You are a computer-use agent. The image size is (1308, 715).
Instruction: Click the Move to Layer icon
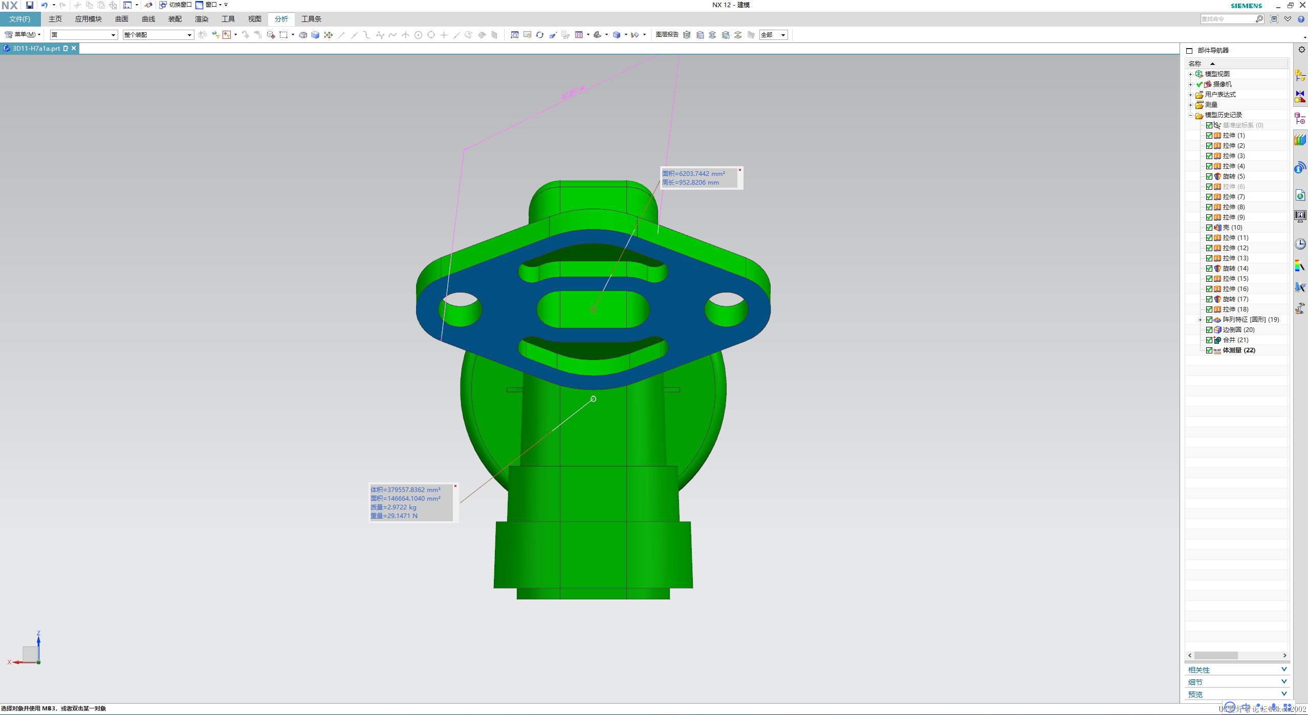tap(738, 35)
